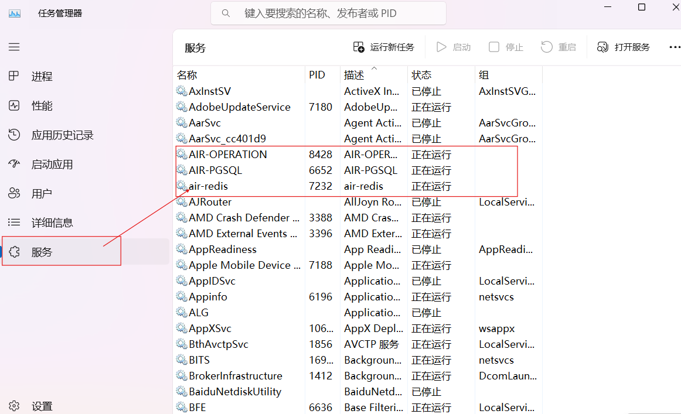Click the 重启 (Restart) toolbar button
This screenshot has height=414, width=681.
point(557,47)
